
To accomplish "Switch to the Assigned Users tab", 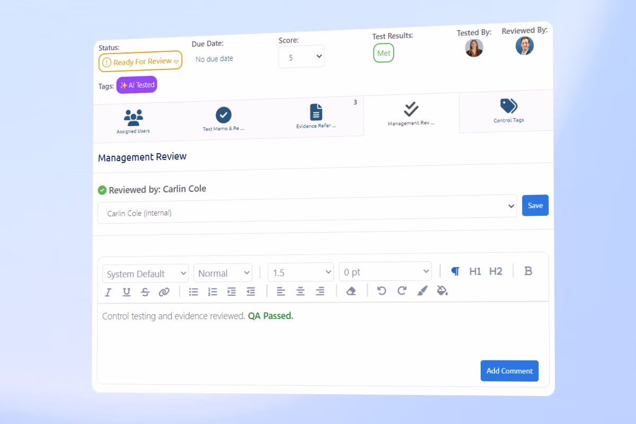I will coord(133,121).
